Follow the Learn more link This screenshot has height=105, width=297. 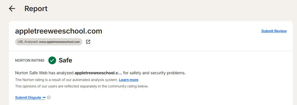[x=129, y=80]
